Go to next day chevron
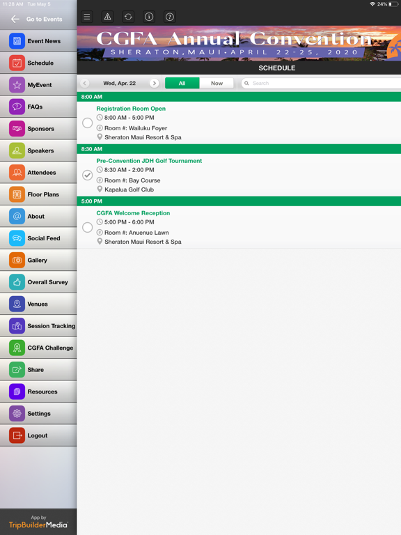401x535 pixels. click(154, 83)
